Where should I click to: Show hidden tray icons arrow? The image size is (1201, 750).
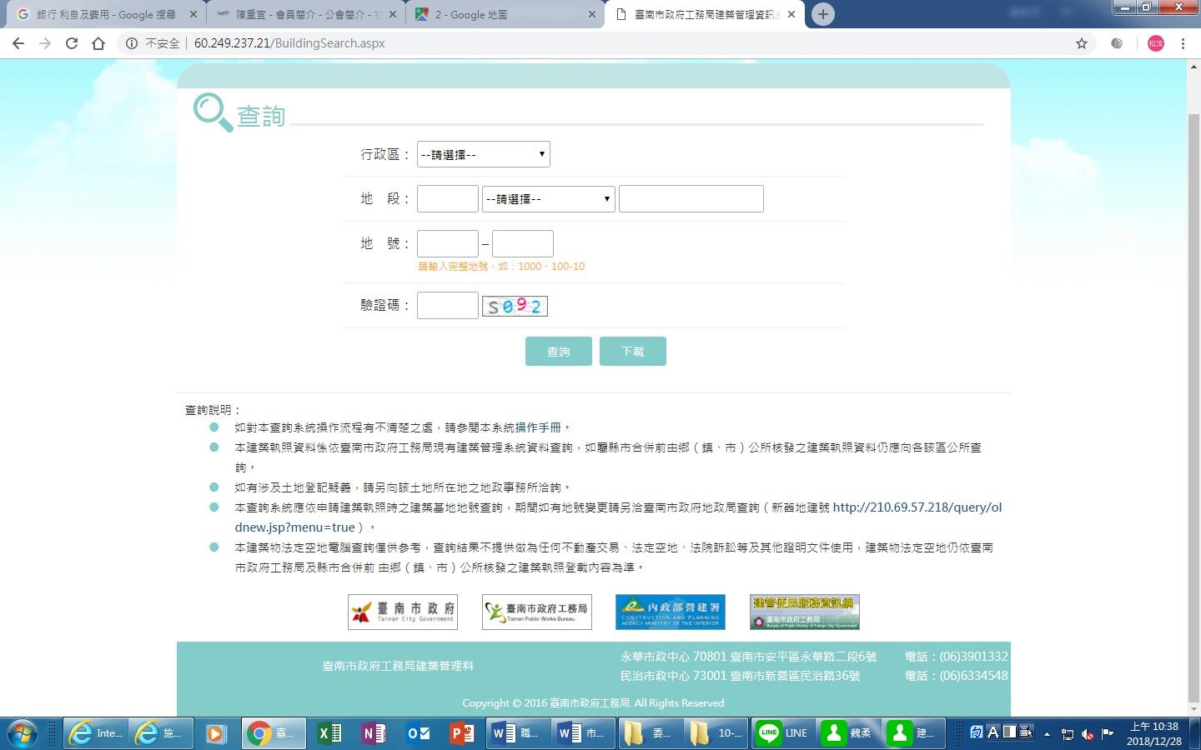[x=1047, y=734]
